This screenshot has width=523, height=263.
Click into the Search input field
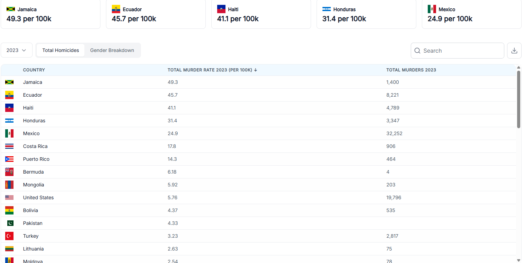[457, 51]
